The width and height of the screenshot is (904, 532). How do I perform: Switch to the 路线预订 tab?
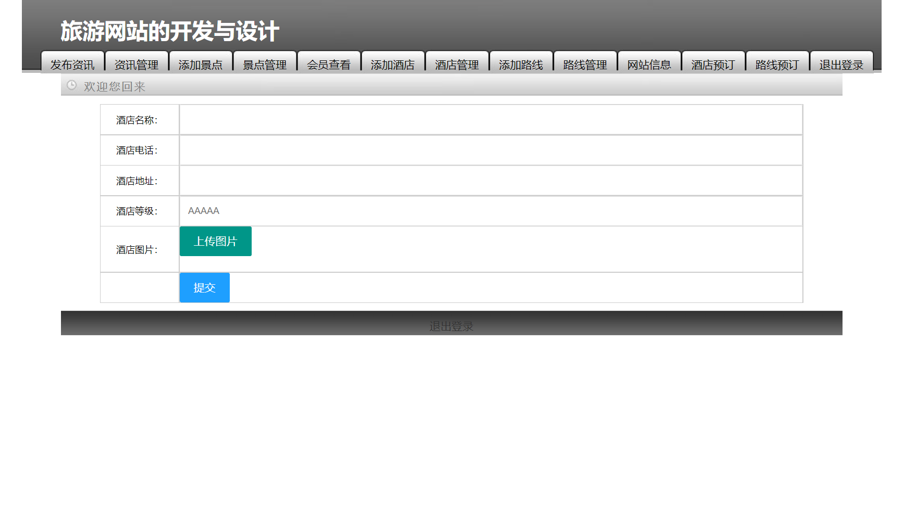[777, 62]
